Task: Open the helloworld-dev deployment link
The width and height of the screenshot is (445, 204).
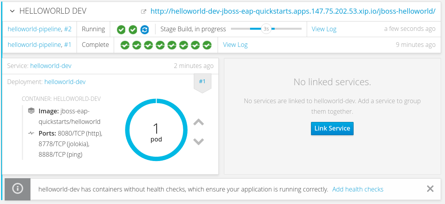Action: click(65, 82)
